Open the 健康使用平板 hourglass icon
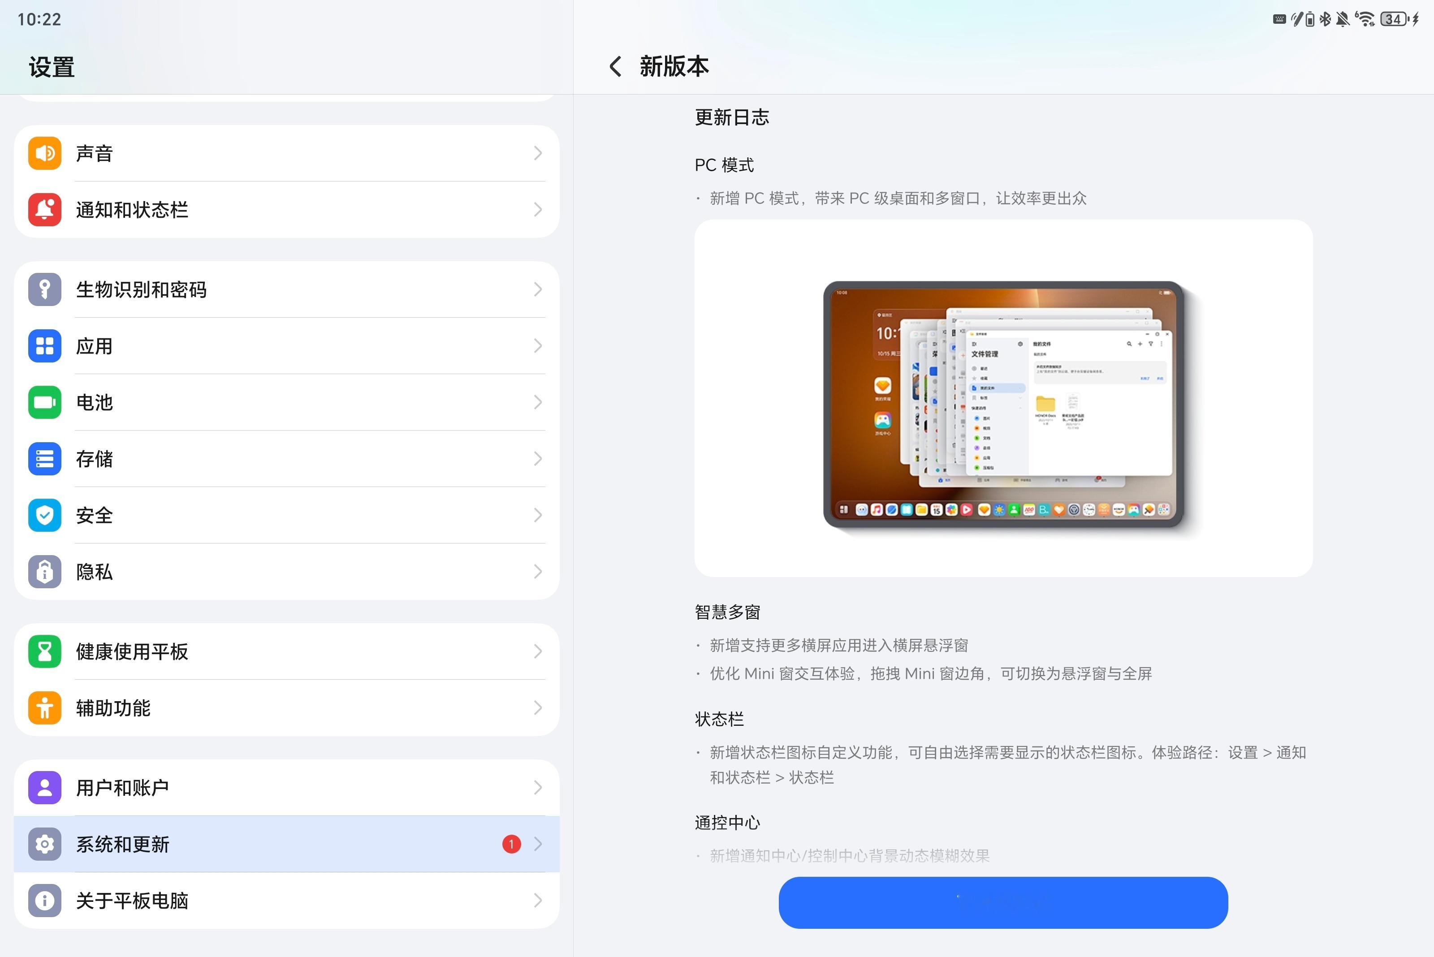The height and width of the screenshot is (957, 1434). tap(44, 651)
